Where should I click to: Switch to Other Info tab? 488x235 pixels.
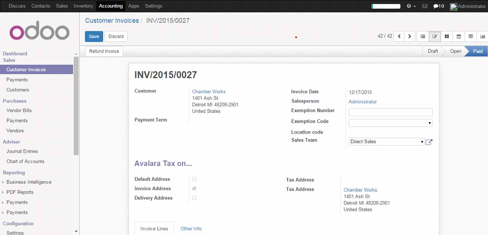point(191,229)
